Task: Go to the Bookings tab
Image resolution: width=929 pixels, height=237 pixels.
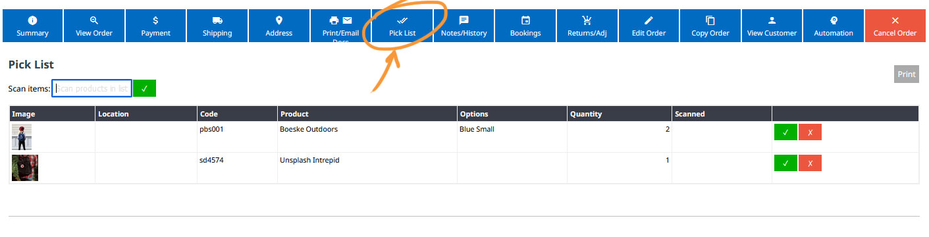Action: 525,26
